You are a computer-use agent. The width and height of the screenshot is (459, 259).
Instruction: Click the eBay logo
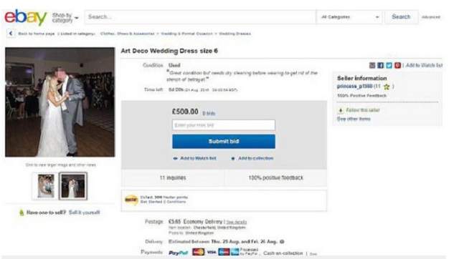click(x=26, y=17)
